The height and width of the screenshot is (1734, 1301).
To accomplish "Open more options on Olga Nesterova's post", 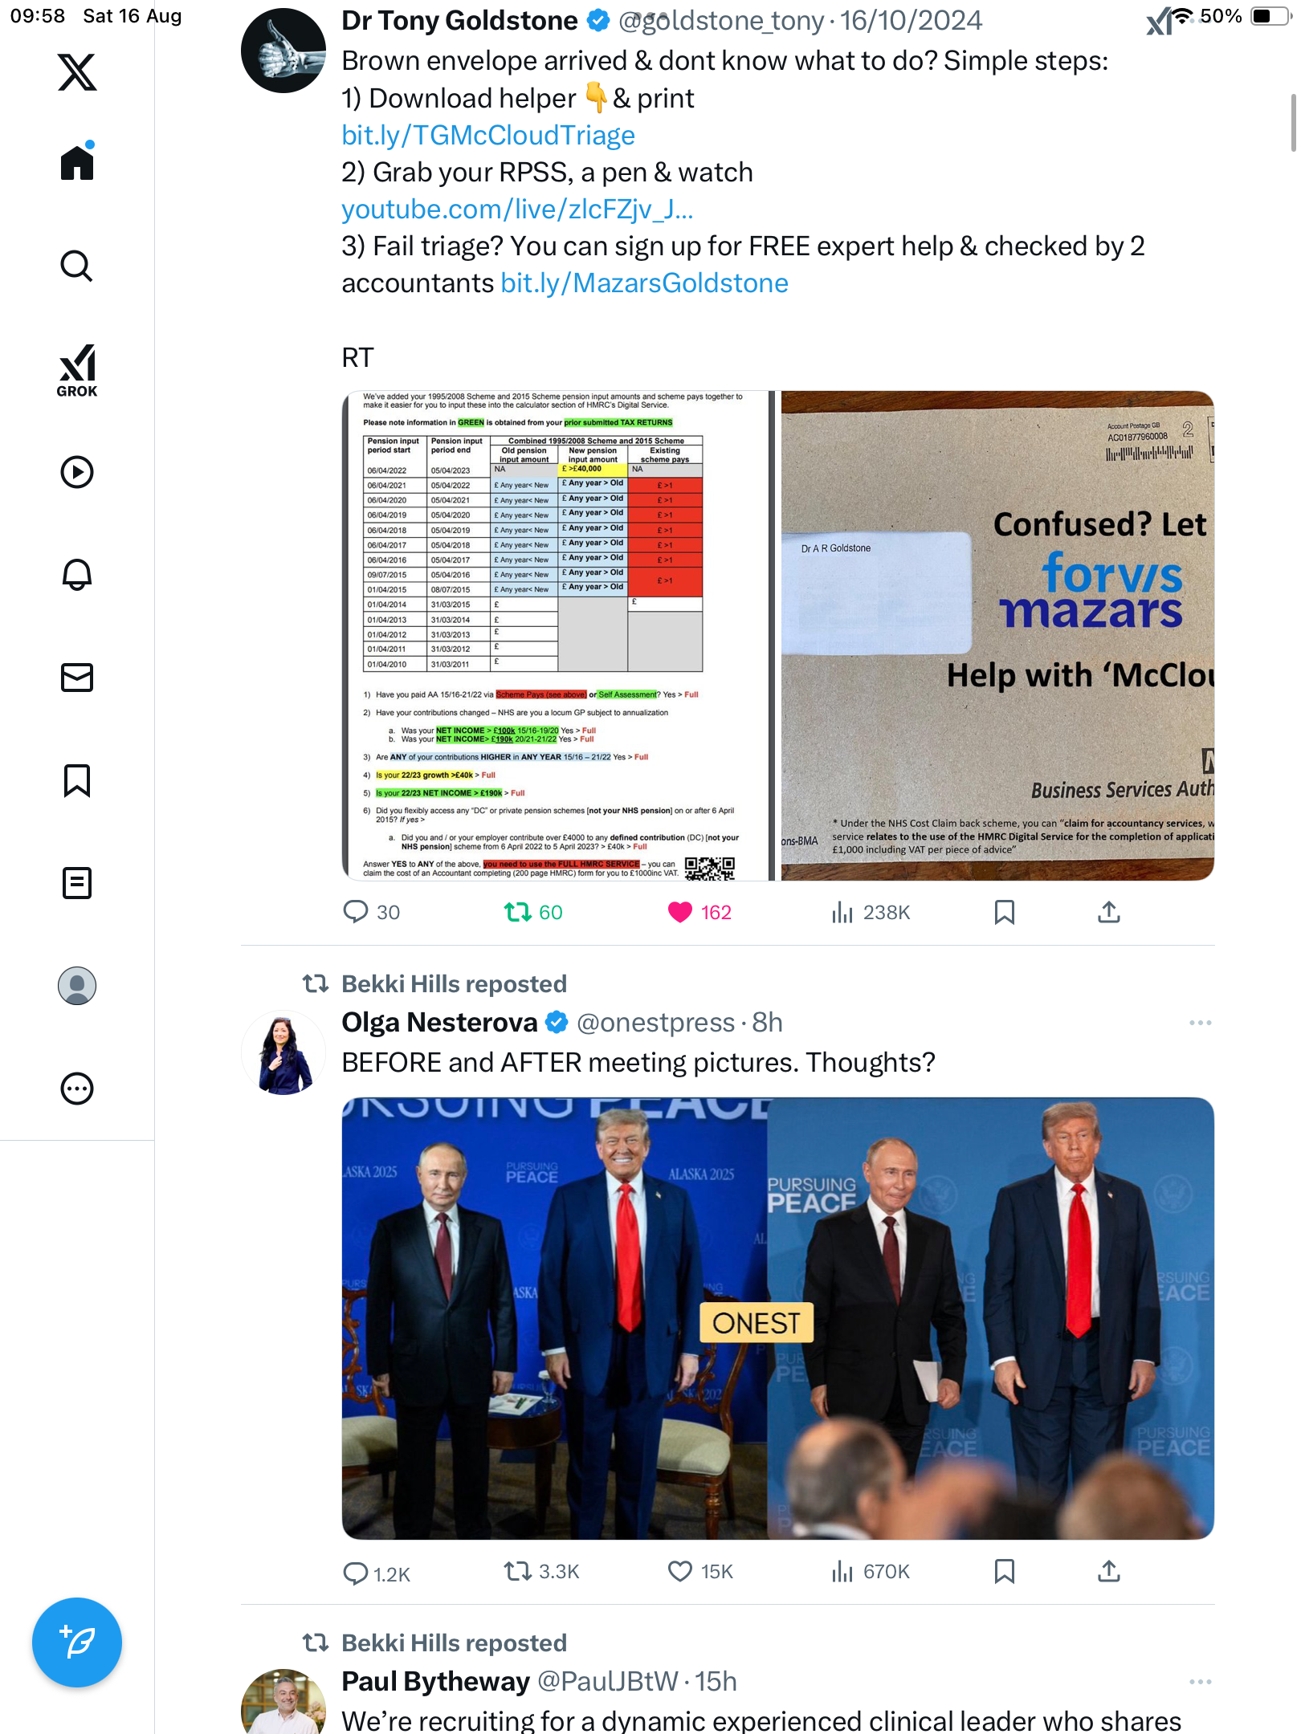I will click(x=1200, y=1023).
